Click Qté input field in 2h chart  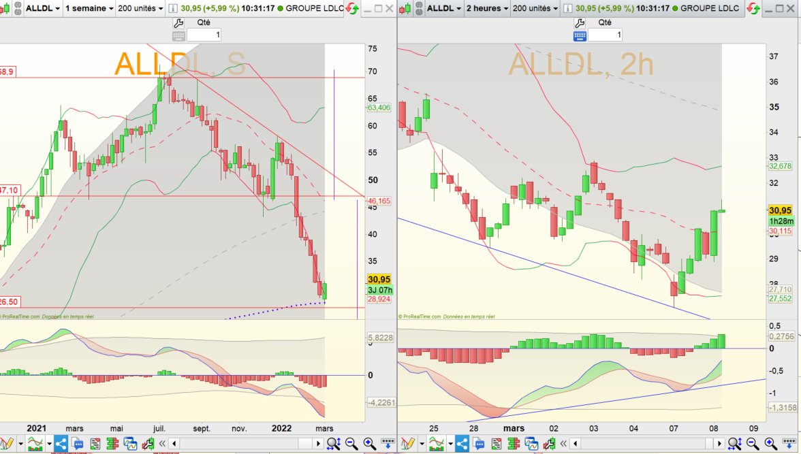point(605,35)
